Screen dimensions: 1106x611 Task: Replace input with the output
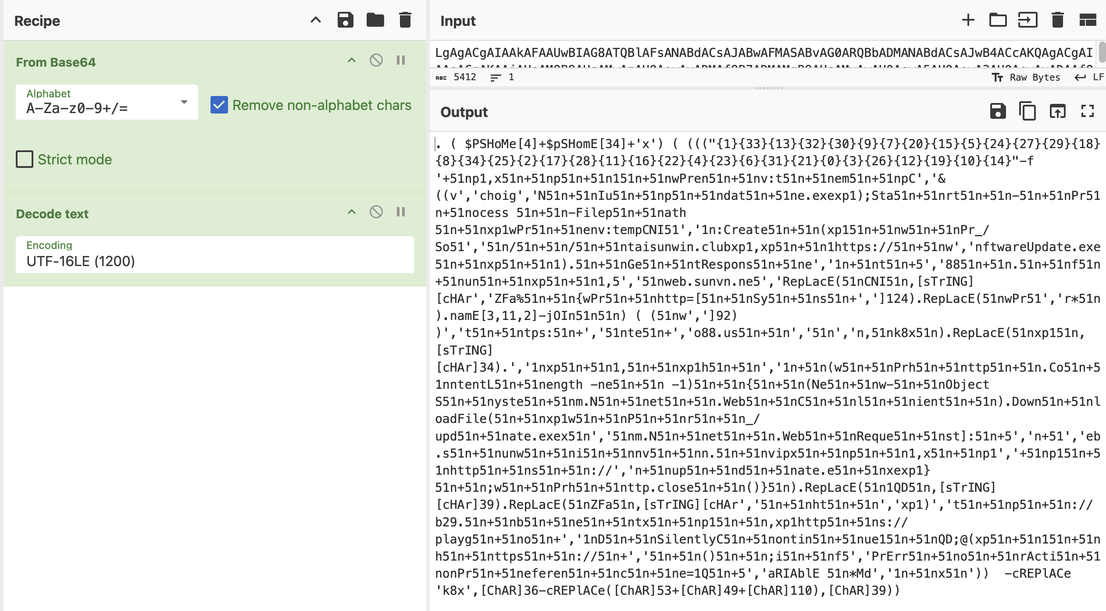pyautogui.click(x=1057, y=111)
